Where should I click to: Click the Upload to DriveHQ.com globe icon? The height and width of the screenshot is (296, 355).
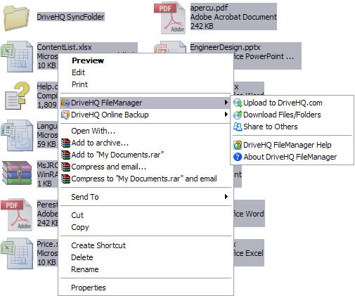click(238, 103)
